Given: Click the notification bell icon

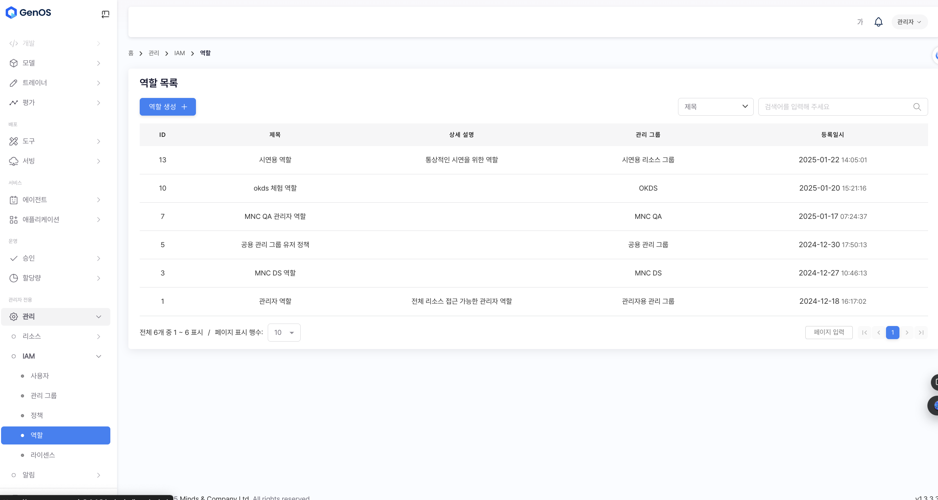Looking at the screenshot, I should pos(878,22).
